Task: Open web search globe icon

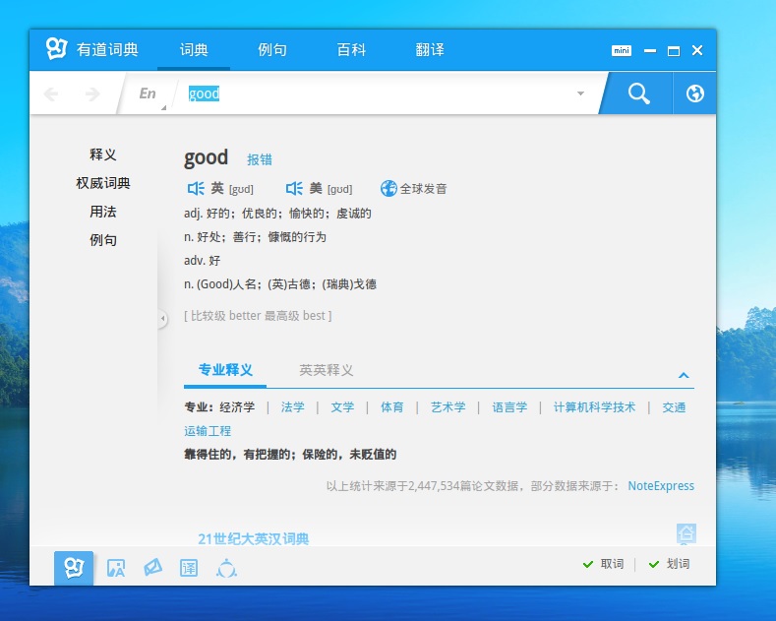Action: pos(694,93)
